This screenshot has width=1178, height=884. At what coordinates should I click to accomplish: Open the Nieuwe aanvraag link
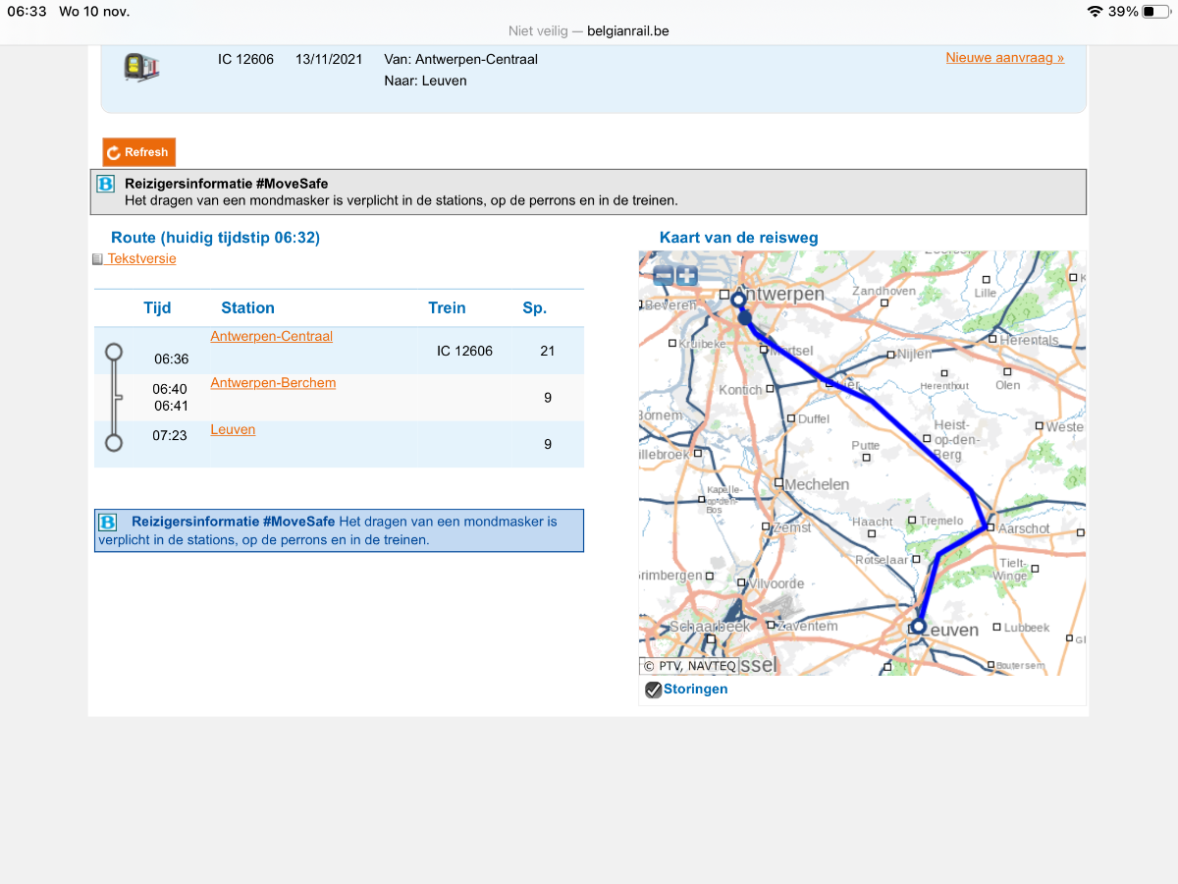point(1004,58)
